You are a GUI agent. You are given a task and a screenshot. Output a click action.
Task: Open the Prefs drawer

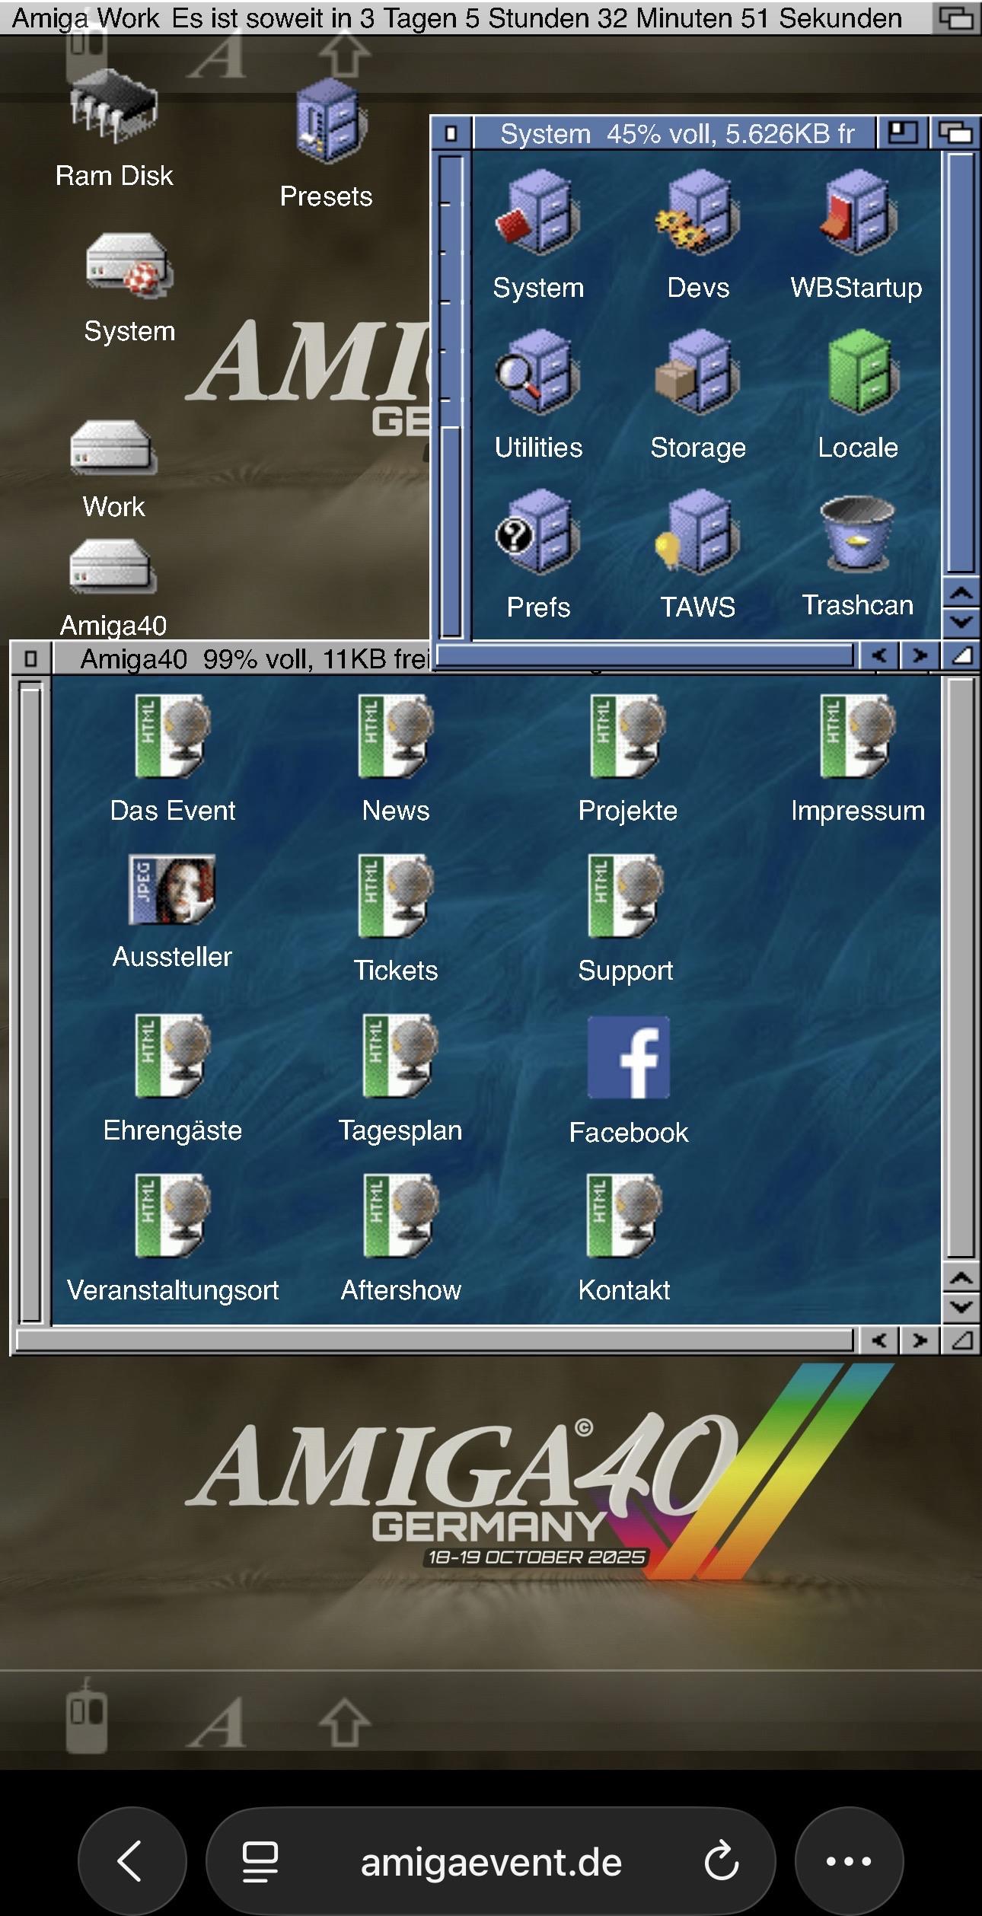(538, 532)
